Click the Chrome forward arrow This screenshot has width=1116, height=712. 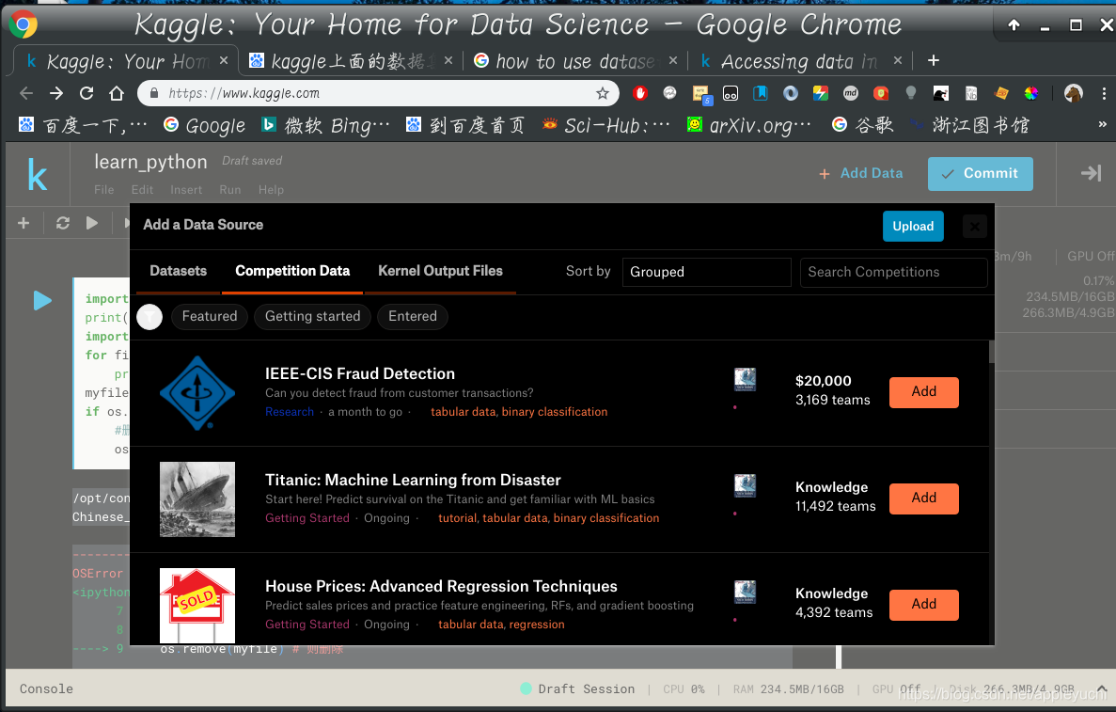56,93
